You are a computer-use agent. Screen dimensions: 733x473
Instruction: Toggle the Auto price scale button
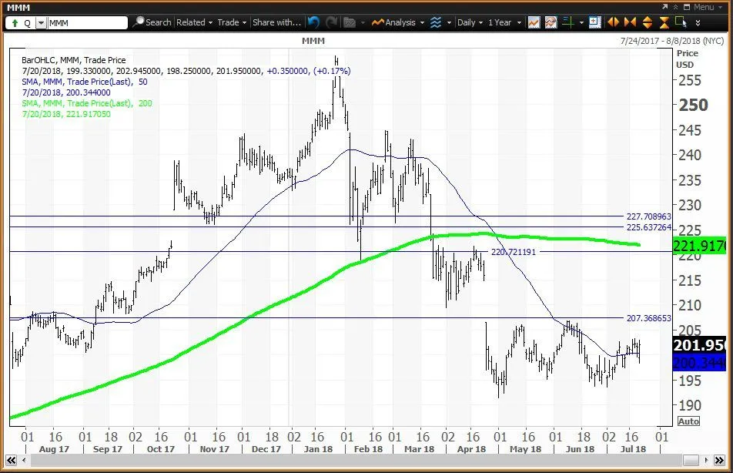click(688, 421)
